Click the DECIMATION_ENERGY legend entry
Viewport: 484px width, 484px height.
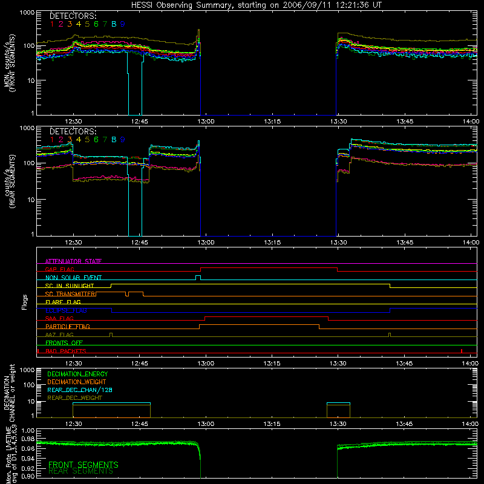click(77, 374)
